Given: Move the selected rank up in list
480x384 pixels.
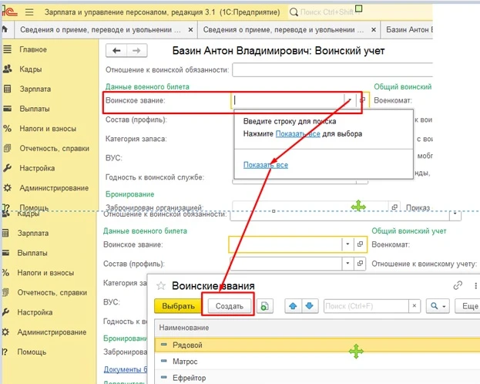Looking at the screenshot, I should 293,306.
